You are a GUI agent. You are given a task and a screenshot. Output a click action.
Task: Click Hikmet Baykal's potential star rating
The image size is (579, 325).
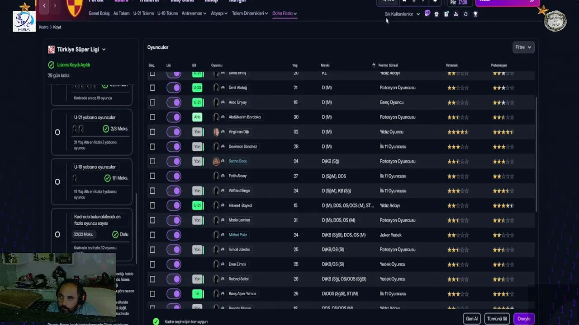click(x=503, y=205)
